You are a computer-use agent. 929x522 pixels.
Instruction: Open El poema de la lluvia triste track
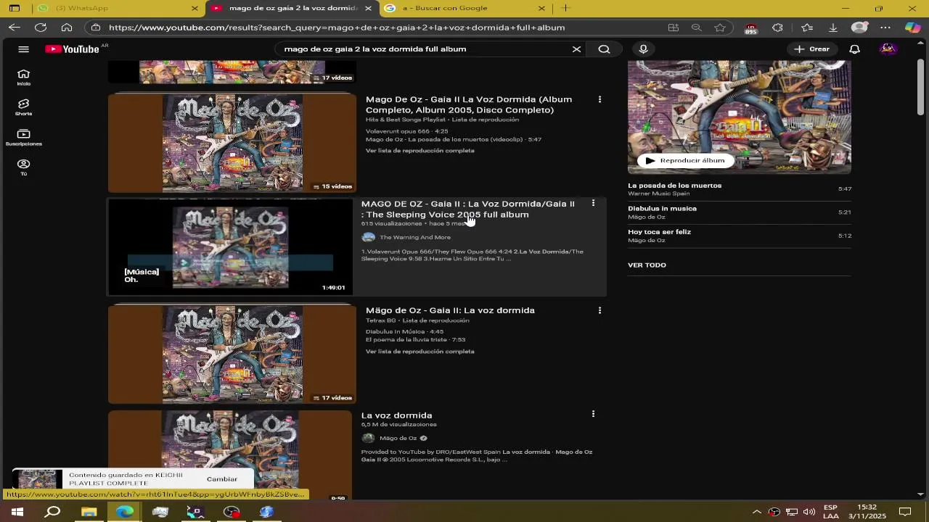click(416, 339)
